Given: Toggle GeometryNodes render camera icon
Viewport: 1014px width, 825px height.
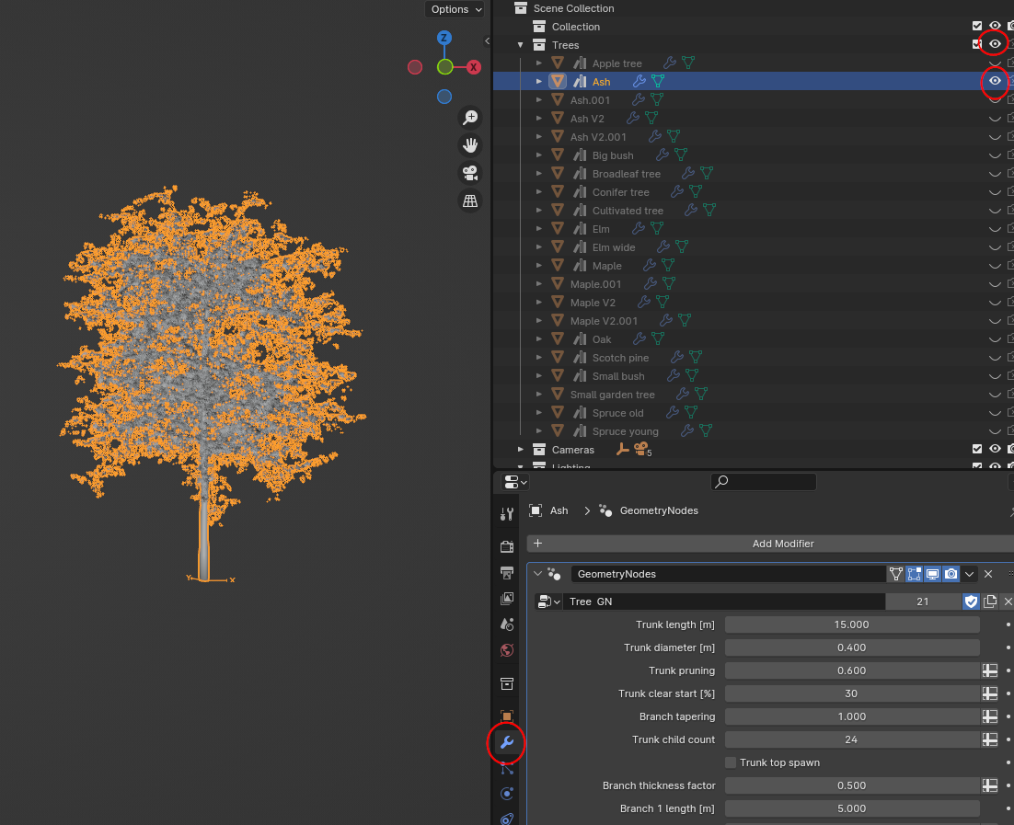Looking at the screenshot, I should pos(951,574).
